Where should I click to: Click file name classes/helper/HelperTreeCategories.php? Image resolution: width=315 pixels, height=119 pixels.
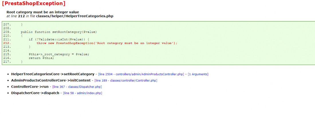75,16
